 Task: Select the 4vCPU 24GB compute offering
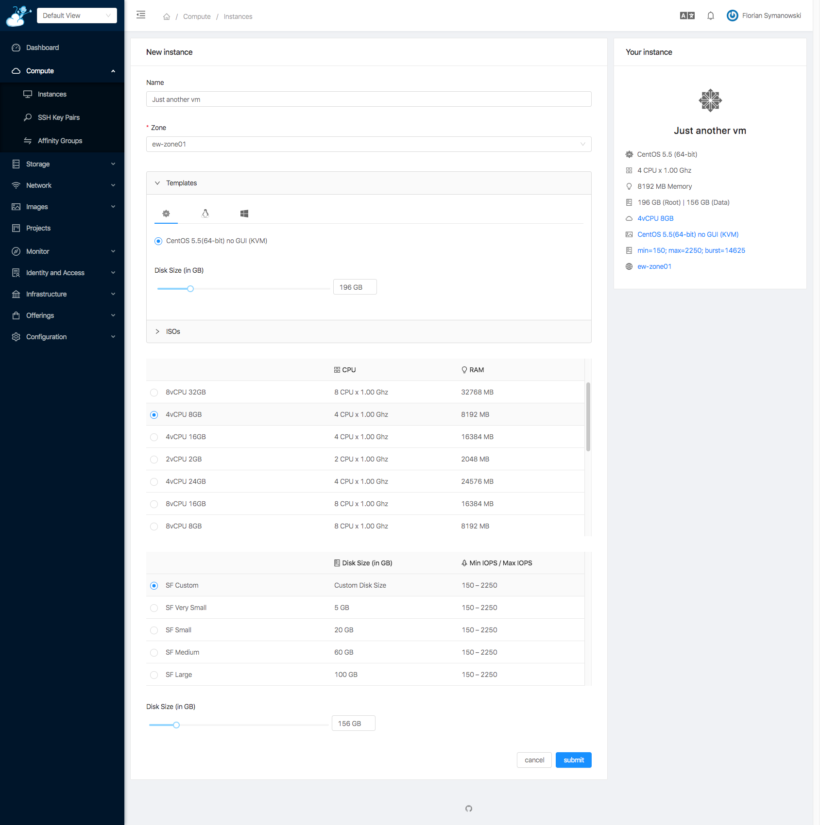[x=154, y=482]
